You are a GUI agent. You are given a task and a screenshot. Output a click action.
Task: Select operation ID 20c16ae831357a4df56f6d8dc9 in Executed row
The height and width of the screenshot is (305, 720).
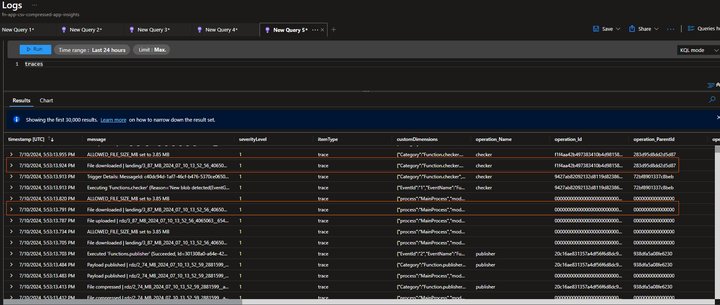point(588,254)
